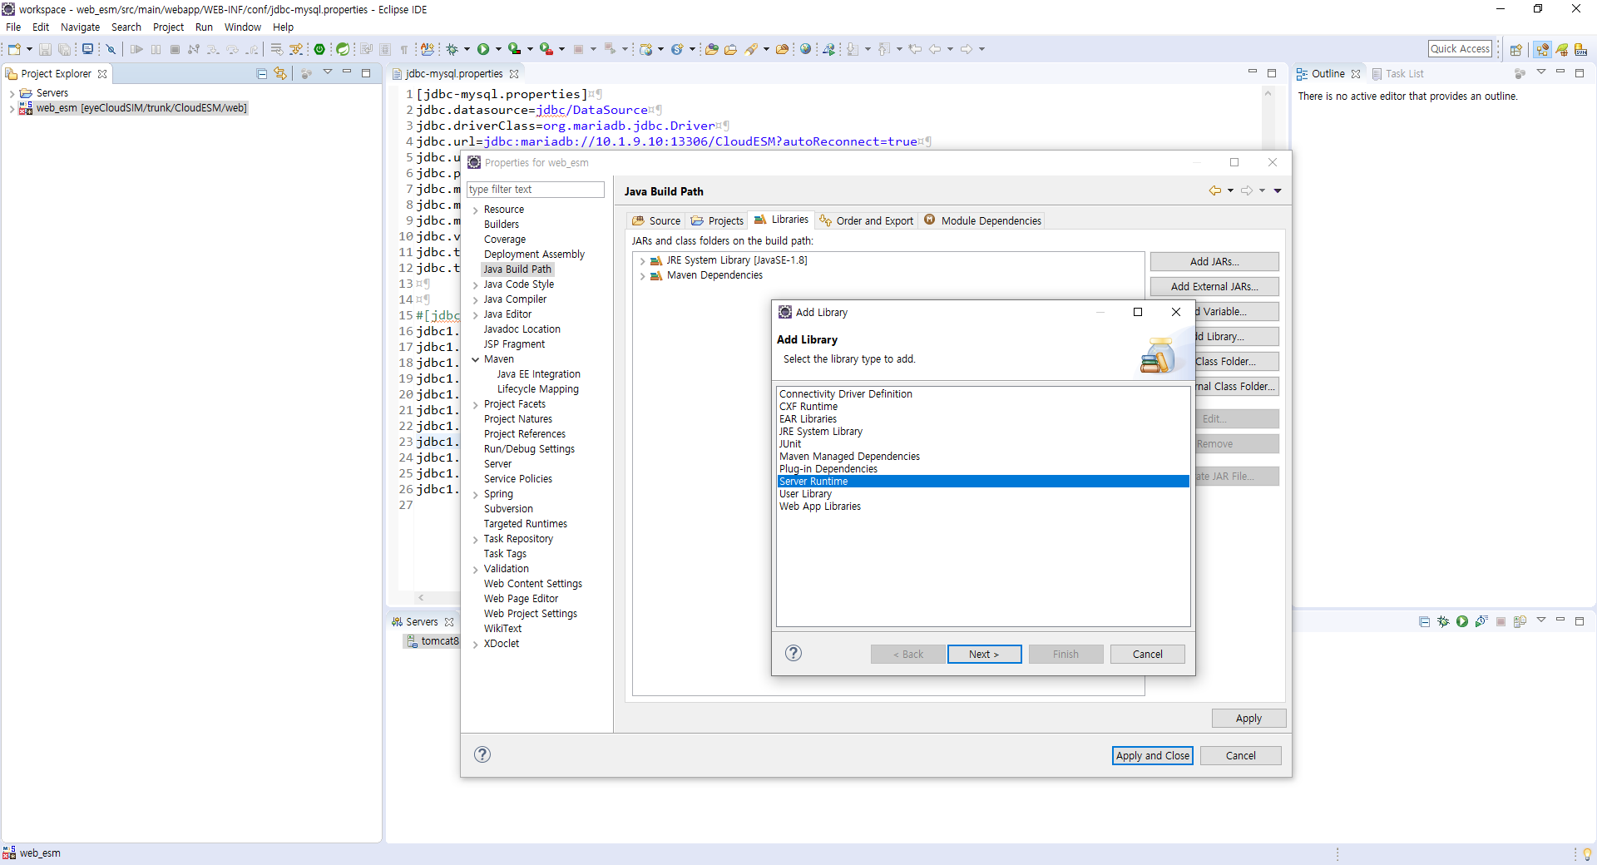Click the help question mark in Properties dialog
Image resolution: width=1597 pixels, height=865 pixels.
[482, 754]
